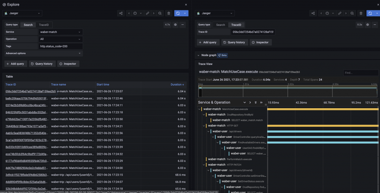Viewport: 380px width, 193px height.
Task: Select Search query type in left pane
Action: click(x=28, y=25)
